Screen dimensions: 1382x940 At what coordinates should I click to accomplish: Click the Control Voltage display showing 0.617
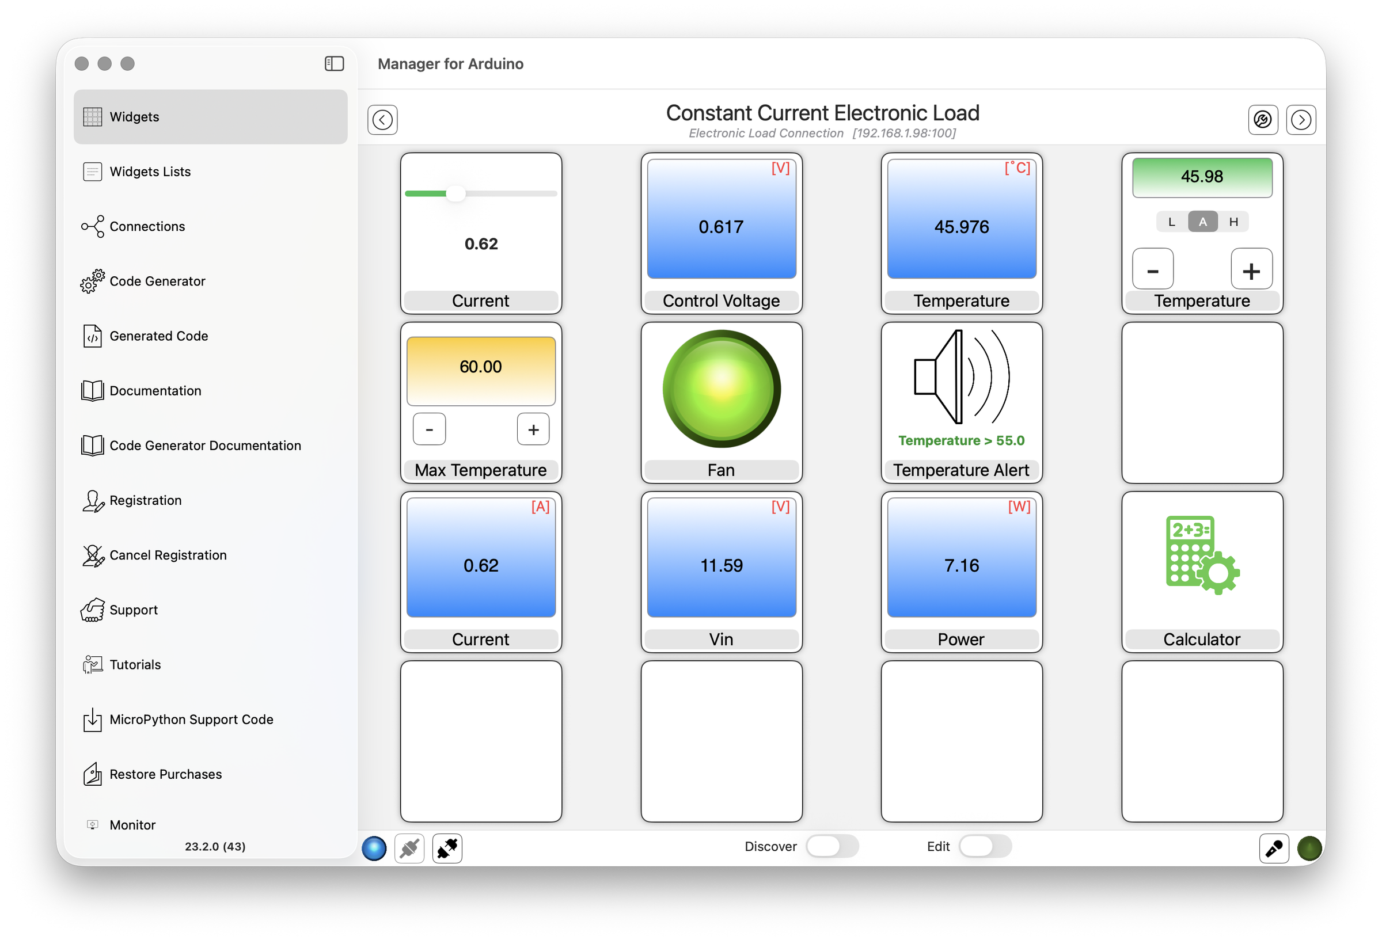pos(722,219)
